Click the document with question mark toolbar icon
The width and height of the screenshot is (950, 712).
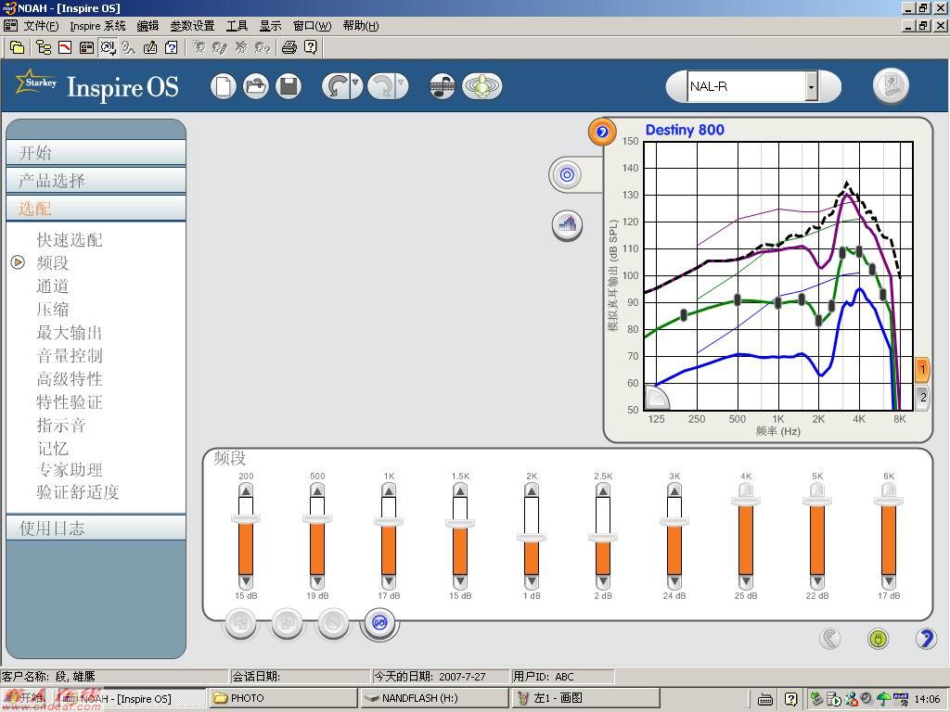(172, 47)
